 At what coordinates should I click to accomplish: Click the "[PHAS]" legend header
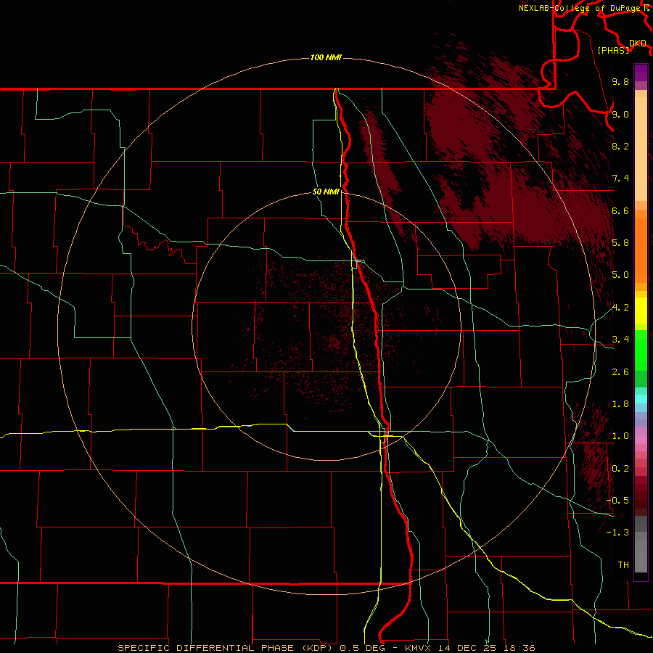pyautogui.click(x=613, y=50)
